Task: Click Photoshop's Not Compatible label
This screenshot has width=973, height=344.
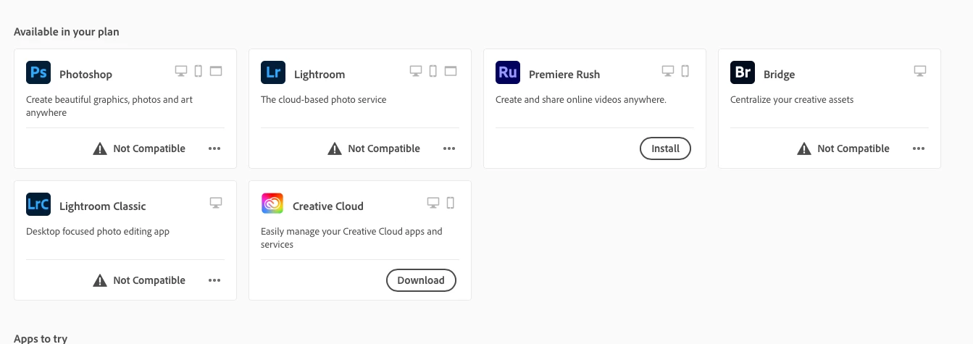Action: (x=149, y=148)
